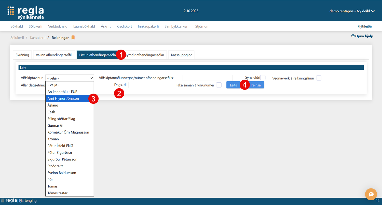Click the Opna hjálp help icon

[353, 36]
